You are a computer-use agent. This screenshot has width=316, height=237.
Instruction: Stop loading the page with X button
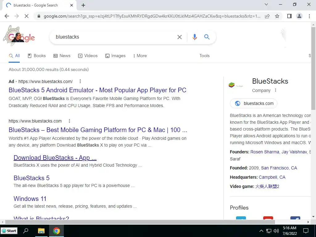point(27,16)
